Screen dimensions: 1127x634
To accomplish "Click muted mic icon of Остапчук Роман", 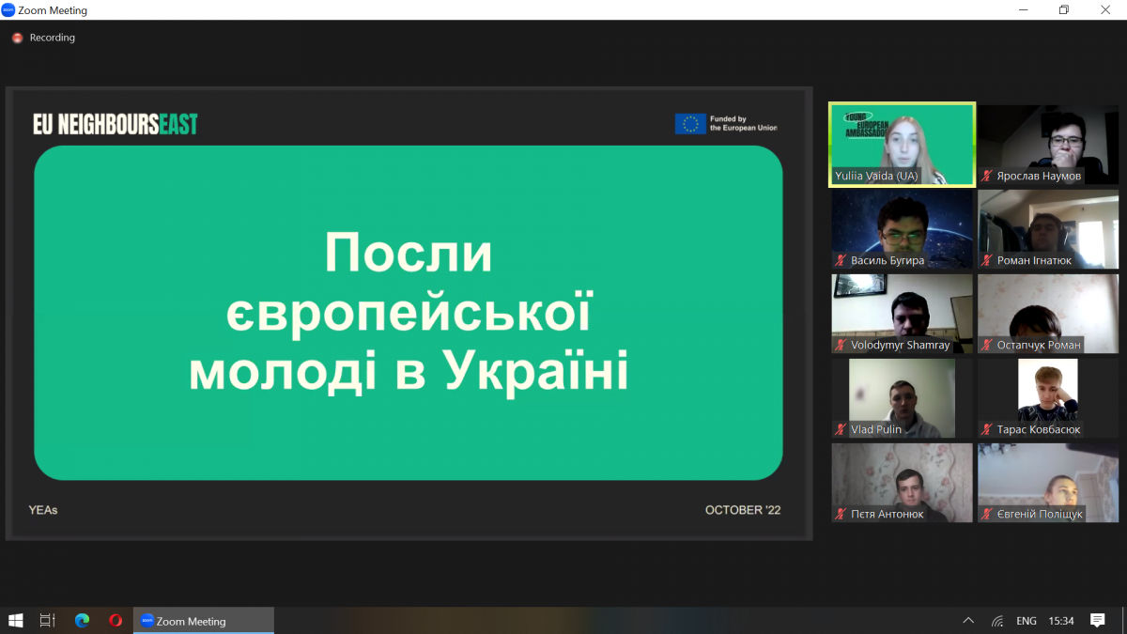I will (x=987, y=345).
